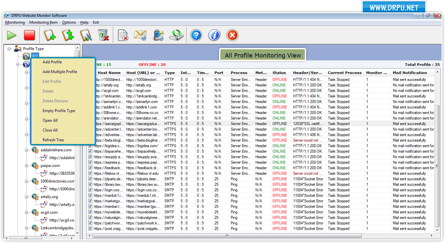The height and width of the screenshot is (243, 445).
Task: Open the Monitoring Item menu
Action: coord(43,22)
